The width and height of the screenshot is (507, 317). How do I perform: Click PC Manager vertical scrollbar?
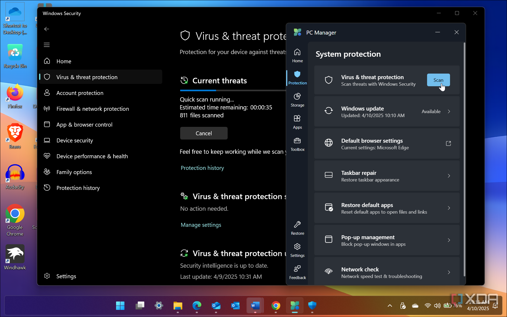(x=464, y=158)
